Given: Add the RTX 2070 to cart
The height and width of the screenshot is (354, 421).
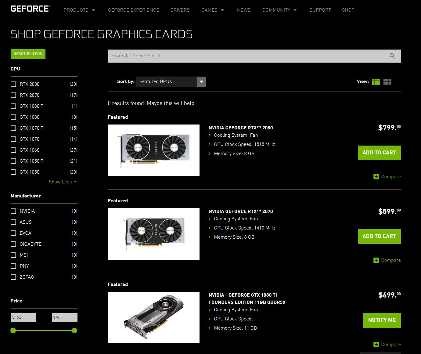Looking at the screenshot, I should coord(379,237).
